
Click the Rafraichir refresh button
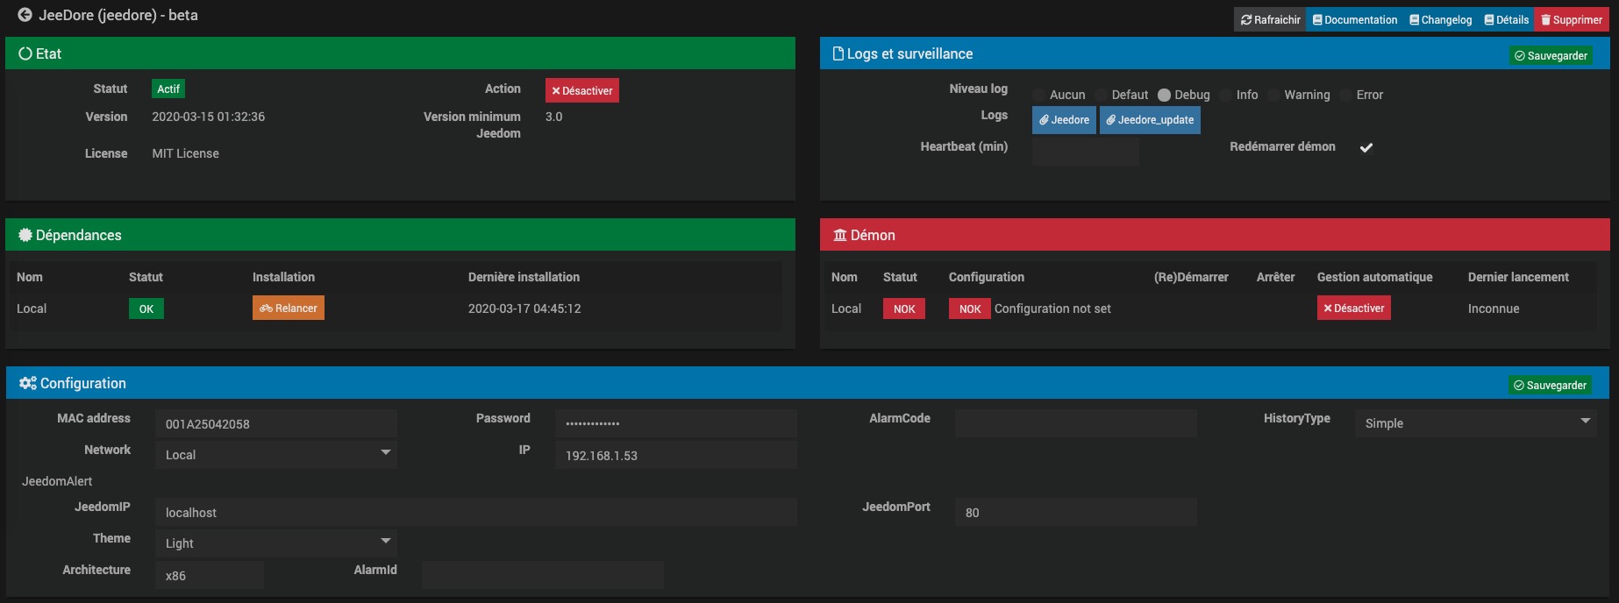pos(1270,19)
